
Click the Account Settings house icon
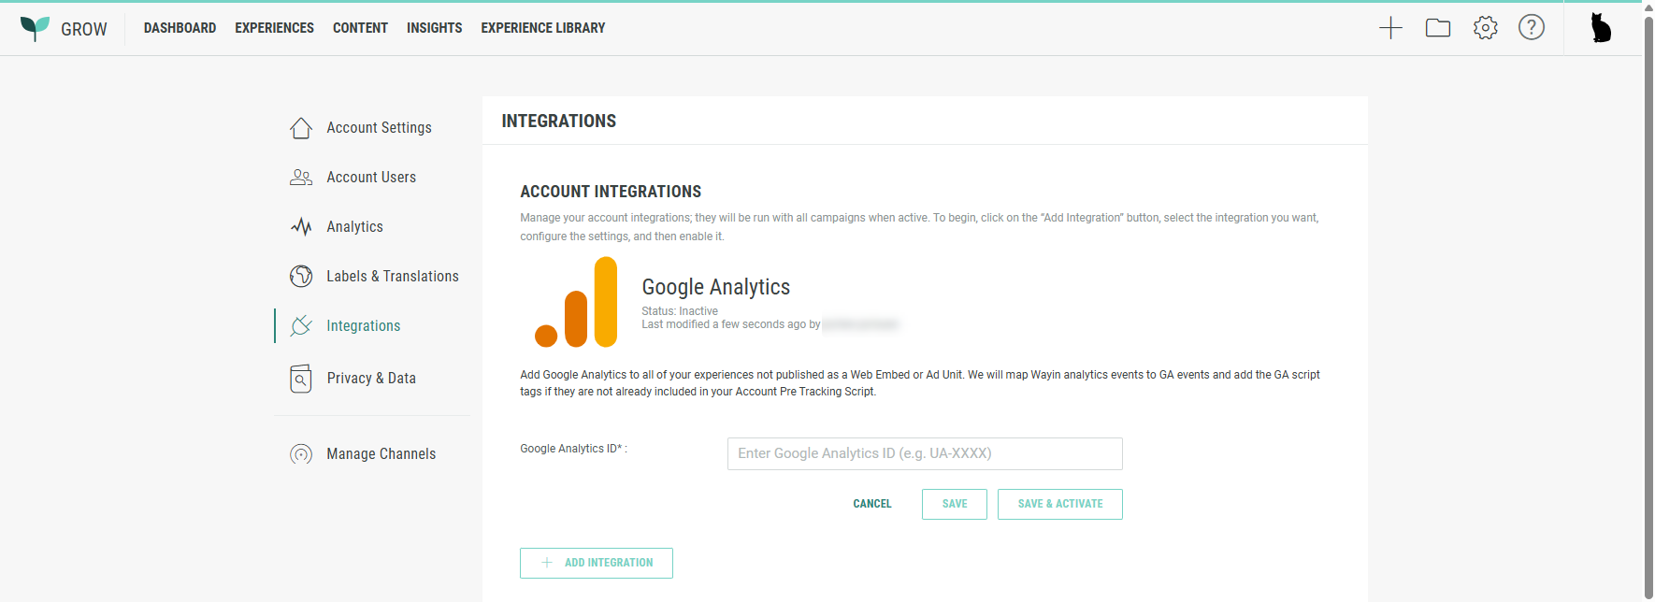[301, 128]
